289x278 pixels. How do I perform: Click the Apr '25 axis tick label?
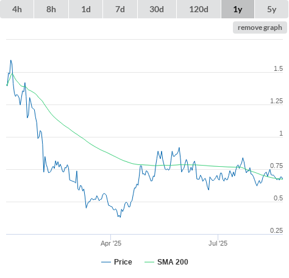[x=111, y=243]
